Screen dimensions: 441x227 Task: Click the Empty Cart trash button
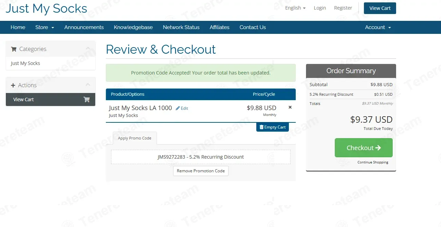(x=272, y=127)
